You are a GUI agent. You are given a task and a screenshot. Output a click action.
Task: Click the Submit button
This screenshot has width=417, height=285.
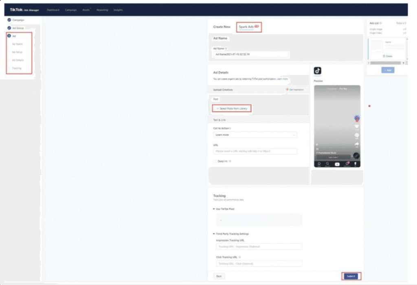[351, 276]
